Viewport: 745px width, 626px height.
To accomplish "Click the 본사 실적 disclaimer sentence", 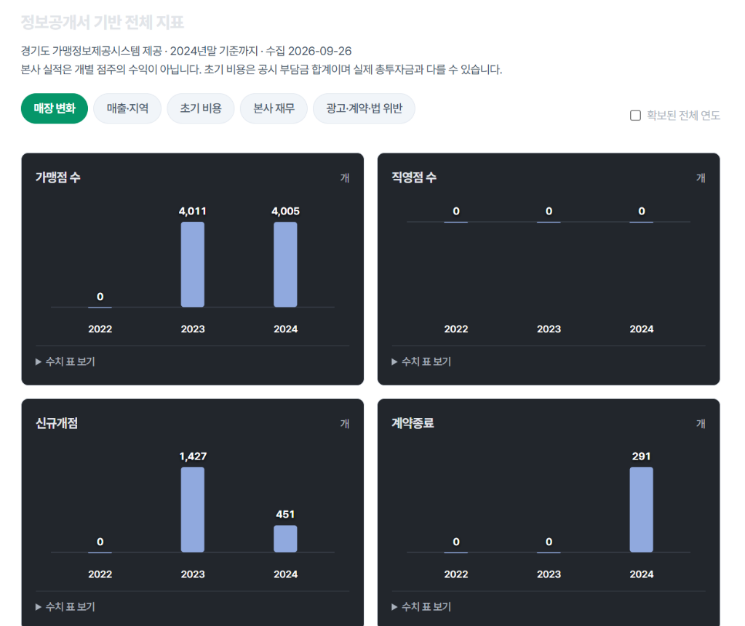I will tap(261, 69).
